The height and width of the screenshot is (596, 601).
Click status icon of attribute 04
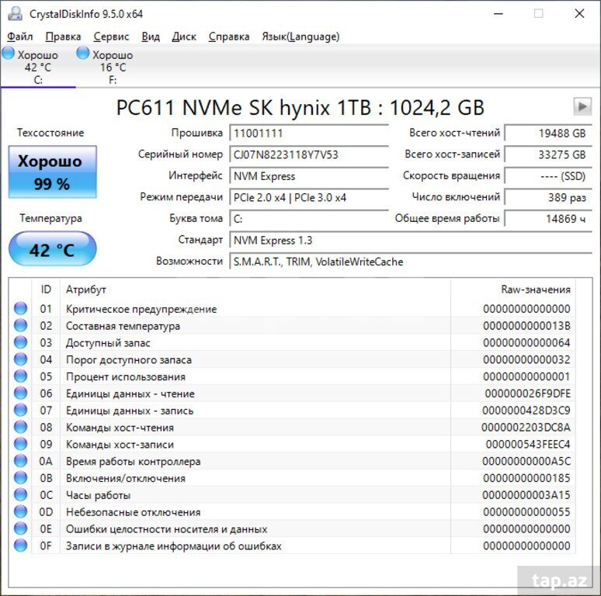point(21,359)
